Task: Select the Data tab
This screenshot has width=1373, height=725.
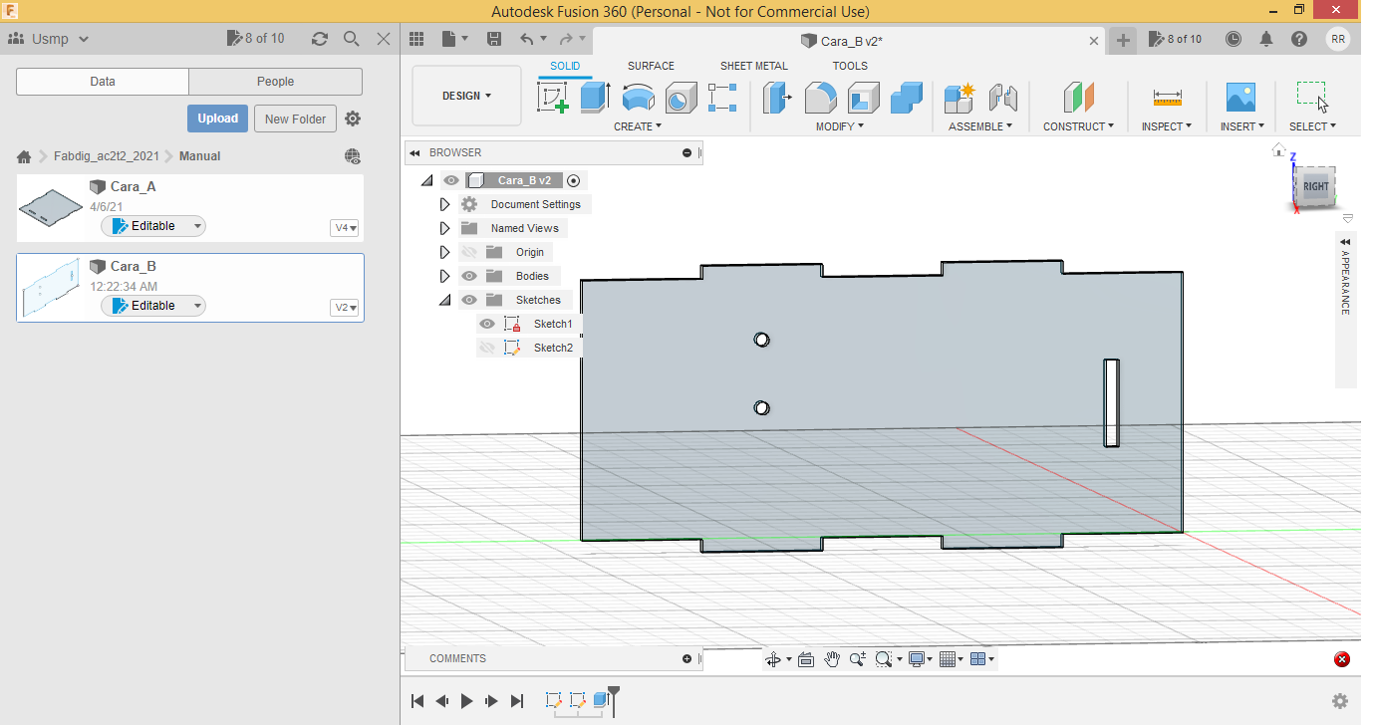Action: pos(103,82)
